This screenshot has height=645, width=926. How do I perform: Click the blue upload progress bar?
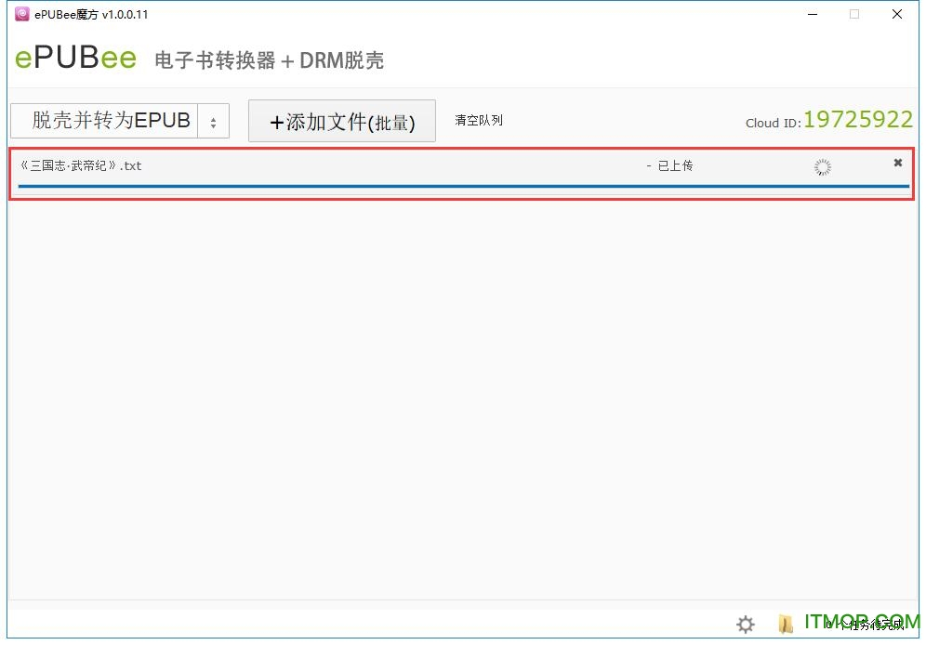pyautogui.click(x=462, y=186)
